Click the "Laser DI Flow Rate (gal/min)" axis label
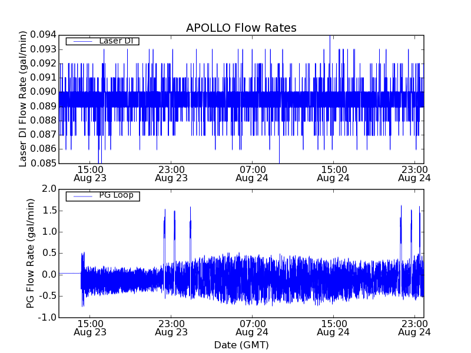The image size is (471, 353). pyautogui.click(x=23, y=99)
